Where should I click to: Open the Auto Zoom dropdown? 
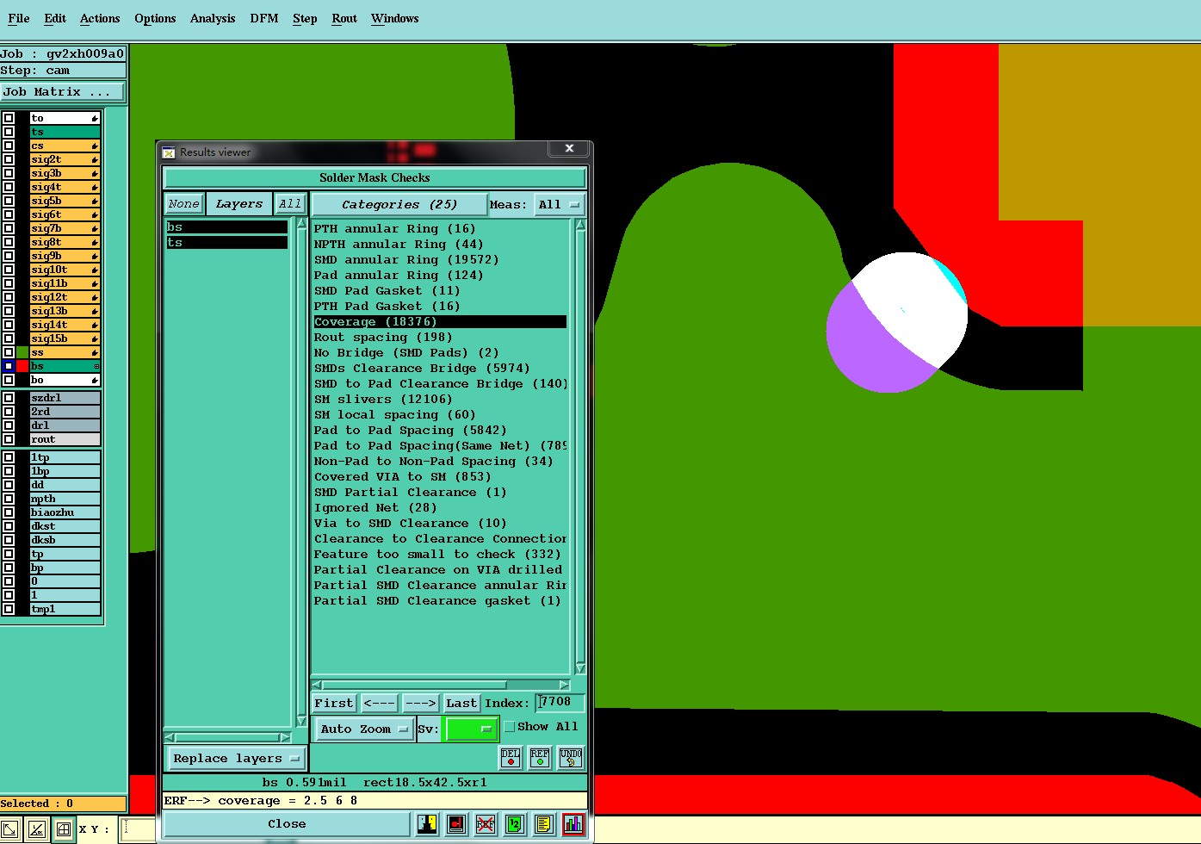[365, 729]
